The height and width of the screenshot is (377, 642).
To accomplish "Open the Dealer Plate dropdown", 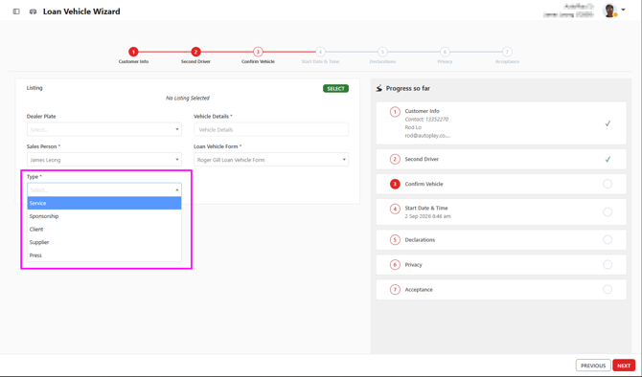I will [x=104, y=129].
